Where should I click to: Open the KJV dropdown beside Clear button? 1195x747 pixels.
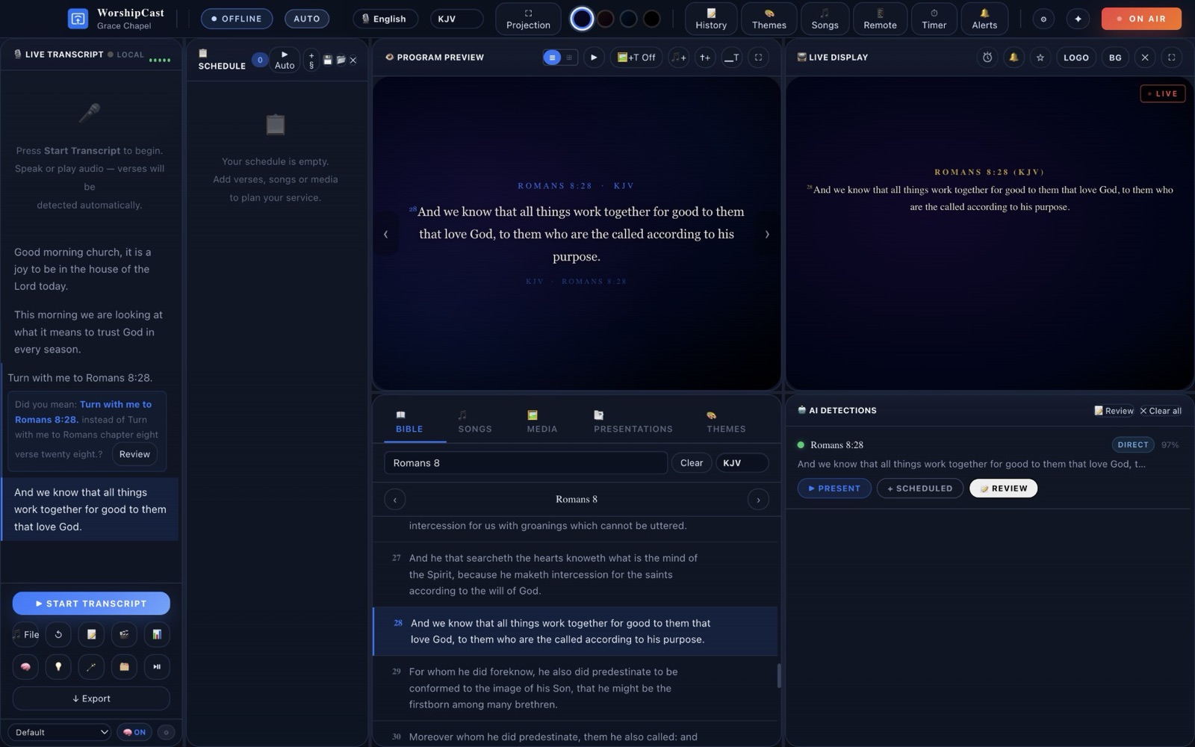[x=742, y=463]
